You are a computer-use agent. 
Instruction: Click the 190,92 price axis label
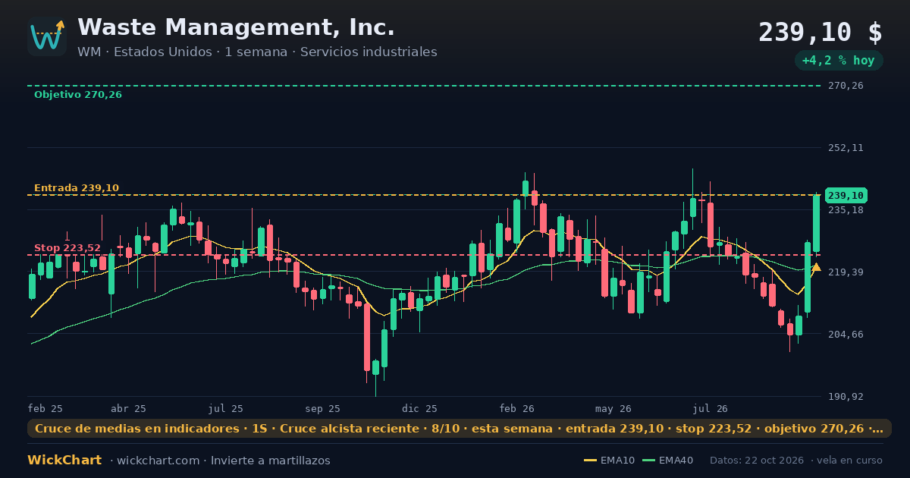click(846, 396)
